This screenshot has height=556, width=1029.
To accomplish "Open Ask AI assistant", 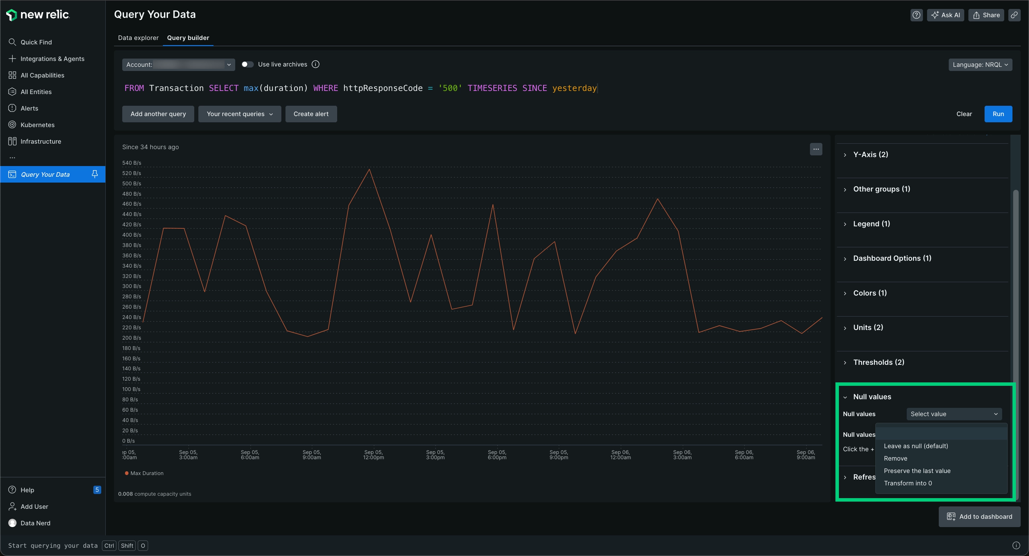I will tap(946, 15).
